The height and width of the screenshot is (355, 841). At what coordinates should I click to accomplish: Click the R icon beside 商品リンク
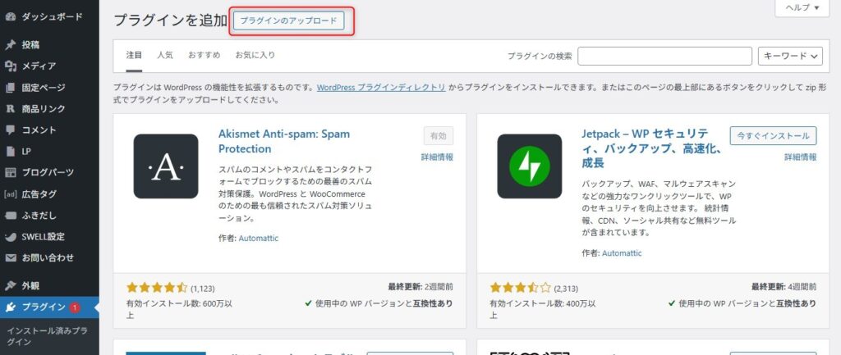pyautogui.click(x=10, y=109)
